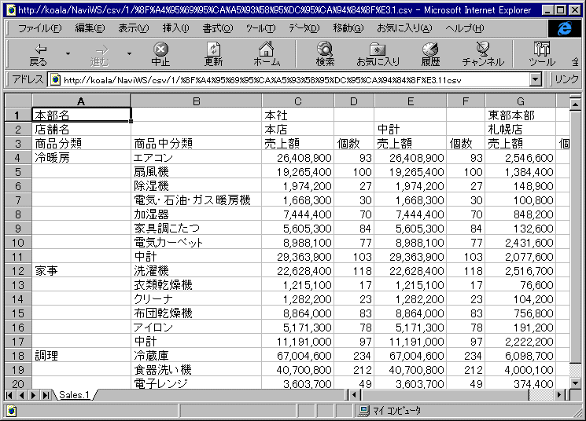Screen dimensions: 586x421
Task: Click next sheet tab arrow
Action: tap(33, 395)
